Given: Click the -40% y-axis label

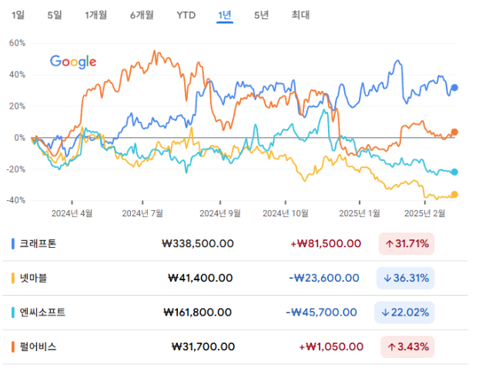Looking at the screenshot, I should click(16, 200).
